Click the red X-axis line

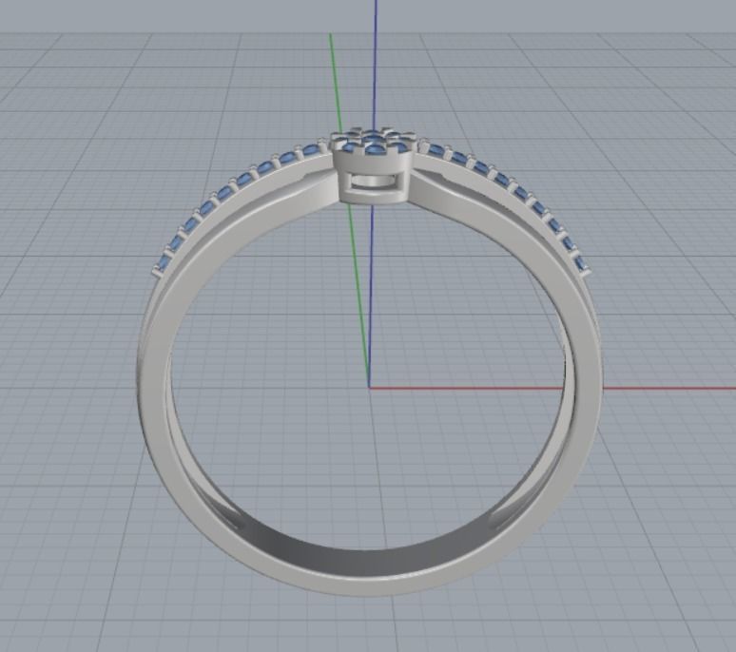pyautogui.click(x=552, y=389)
